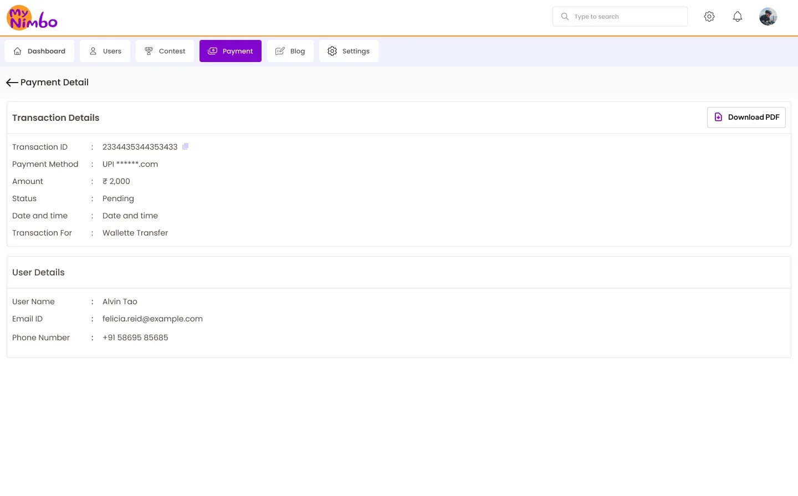Click the amount ₹ 2,000
Image resolution: width=798 pixels, height=496 pixels.
point(116,181)
